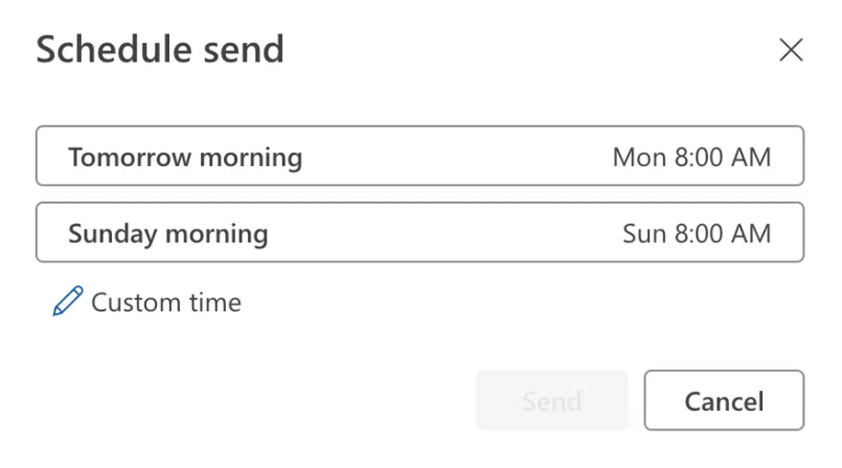Click the Mon 8:00 AM time text
Image resolution: width=842 pixels, height=468 pixels.
click(x=691, y=157)
